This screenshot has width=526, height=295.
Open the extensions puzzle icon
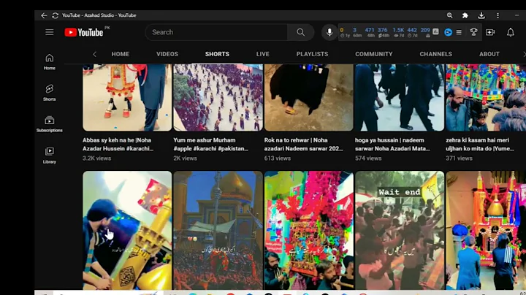click(x=465, y=15)
